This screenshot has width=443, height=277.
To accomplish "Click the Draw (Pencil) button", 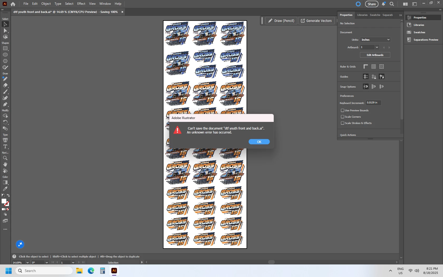I will pos(281,21).
